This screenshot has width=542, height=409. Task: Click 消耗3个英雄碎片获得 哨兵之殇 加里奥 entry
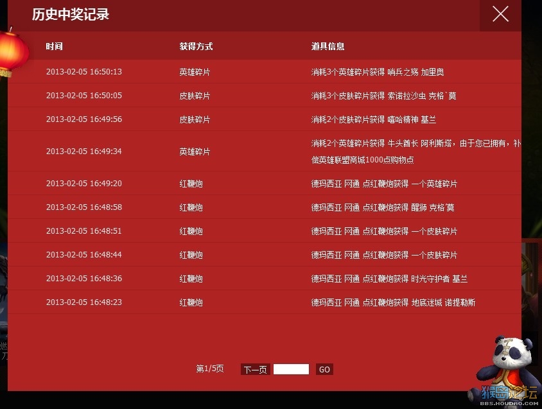[x=378, y=72]
